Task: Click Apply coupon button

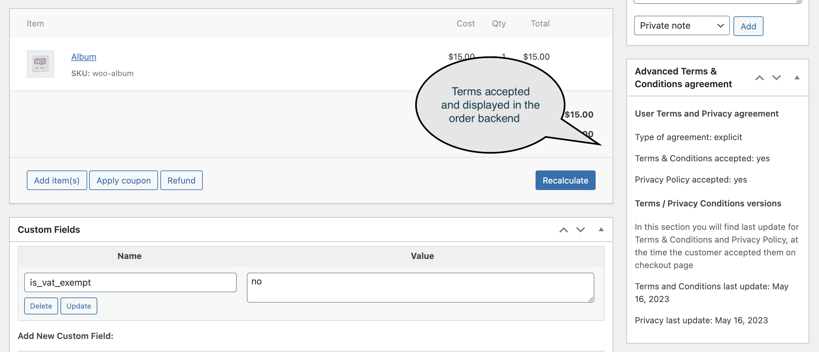Action: [x=123, y=180]
